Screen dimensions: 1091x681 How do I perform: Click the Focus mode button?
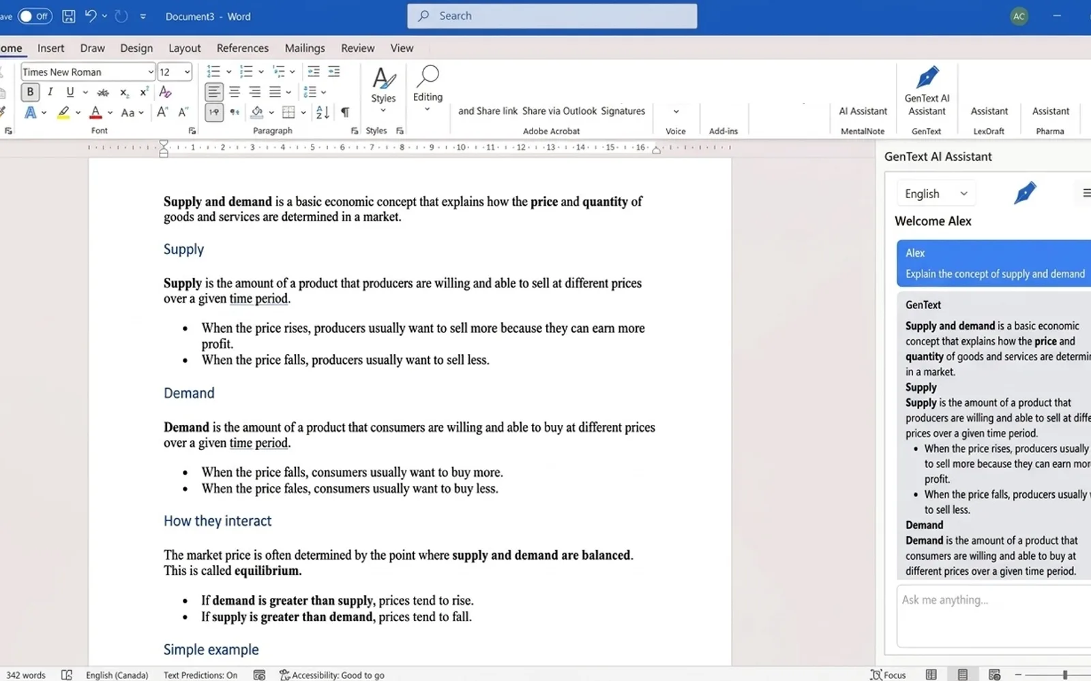point(888,675)
